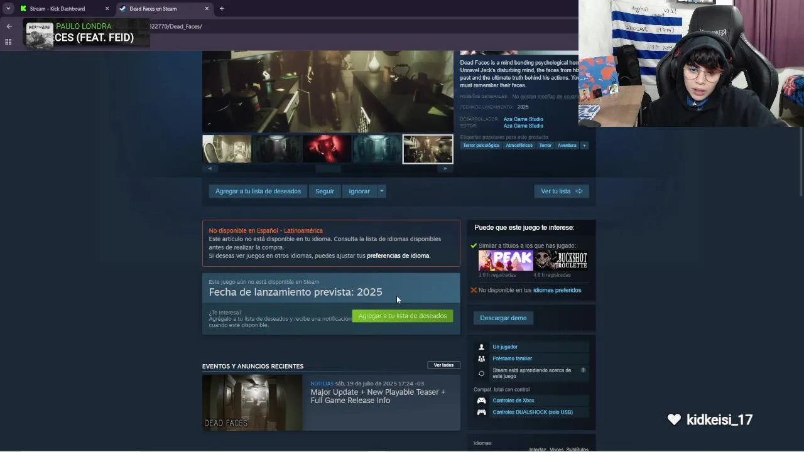Click the Descargar demo button
Viewport: 804px width, 452px height.
pyautogui.click(x=503, y=318)
